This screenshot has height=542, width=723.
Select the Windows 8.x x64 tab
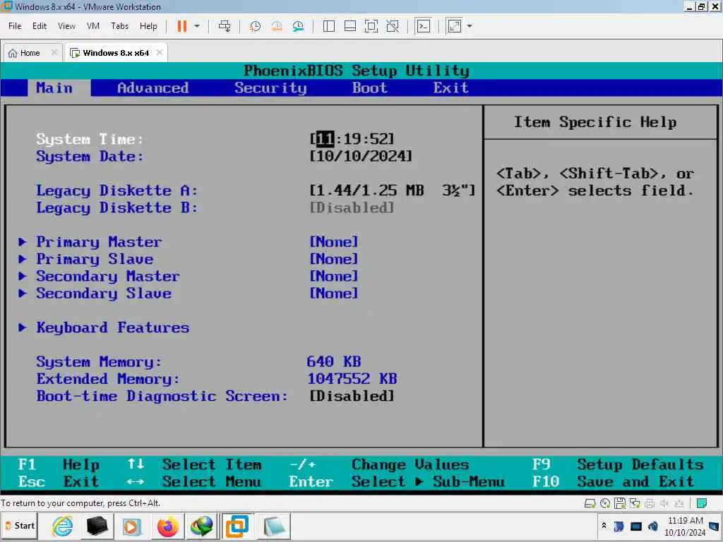pyautogui.click(x=116, y=53)
